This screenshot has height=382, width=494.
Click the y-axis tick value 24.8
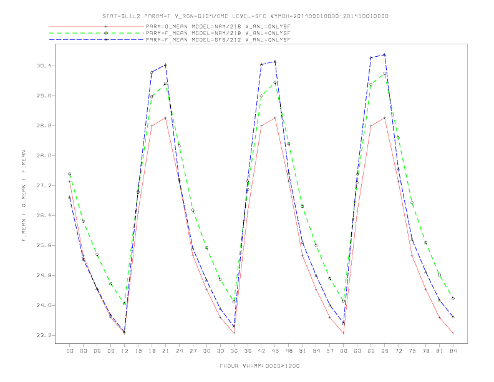coord(43,275)
